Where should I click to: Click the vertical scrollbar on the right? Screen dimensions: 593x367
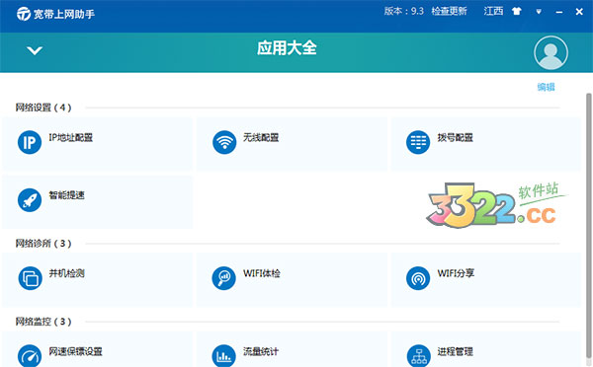(588, 227)
